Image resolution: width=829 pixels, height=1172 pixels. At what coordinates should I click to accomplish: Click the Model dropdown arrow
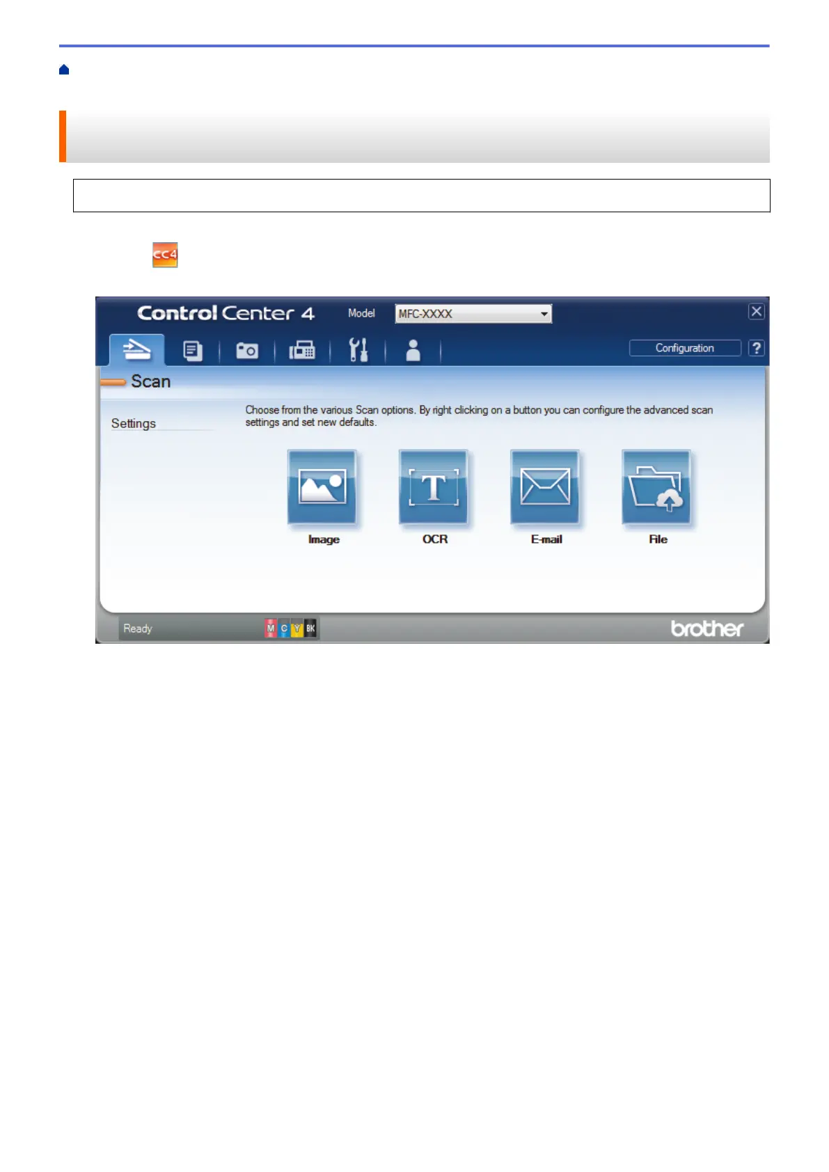pyautogui.click(x=544, y=314)
